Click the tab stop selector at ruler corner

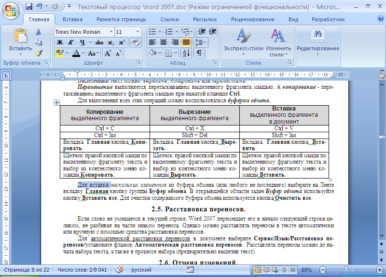tap(6, 75)
